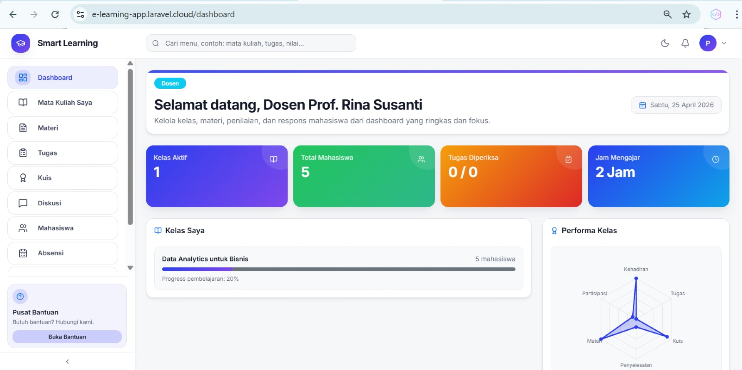Image resolution: width=742 pixels, height=370 pixels.
Task: Click the browser extension code icon
Action: tap(716, 14)
